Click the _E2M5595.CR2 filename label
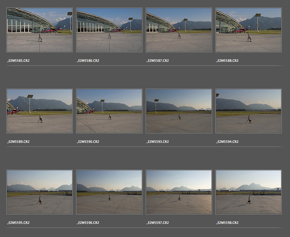 tap(18, 223)
